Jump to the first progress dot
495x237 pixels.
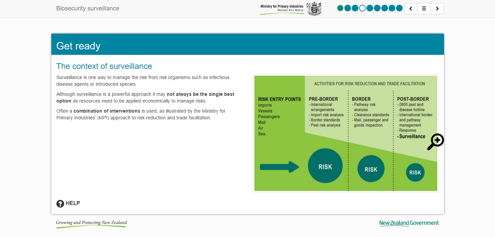(x=340, y=8)
